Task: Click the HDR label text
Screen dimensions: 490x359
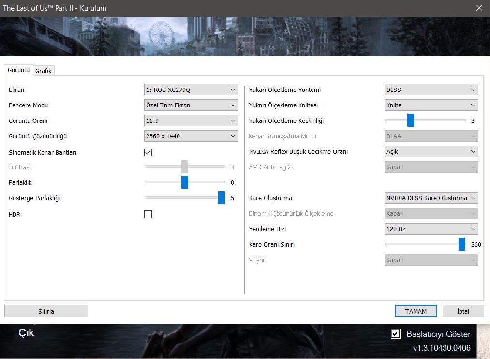Action: [15, 215]
